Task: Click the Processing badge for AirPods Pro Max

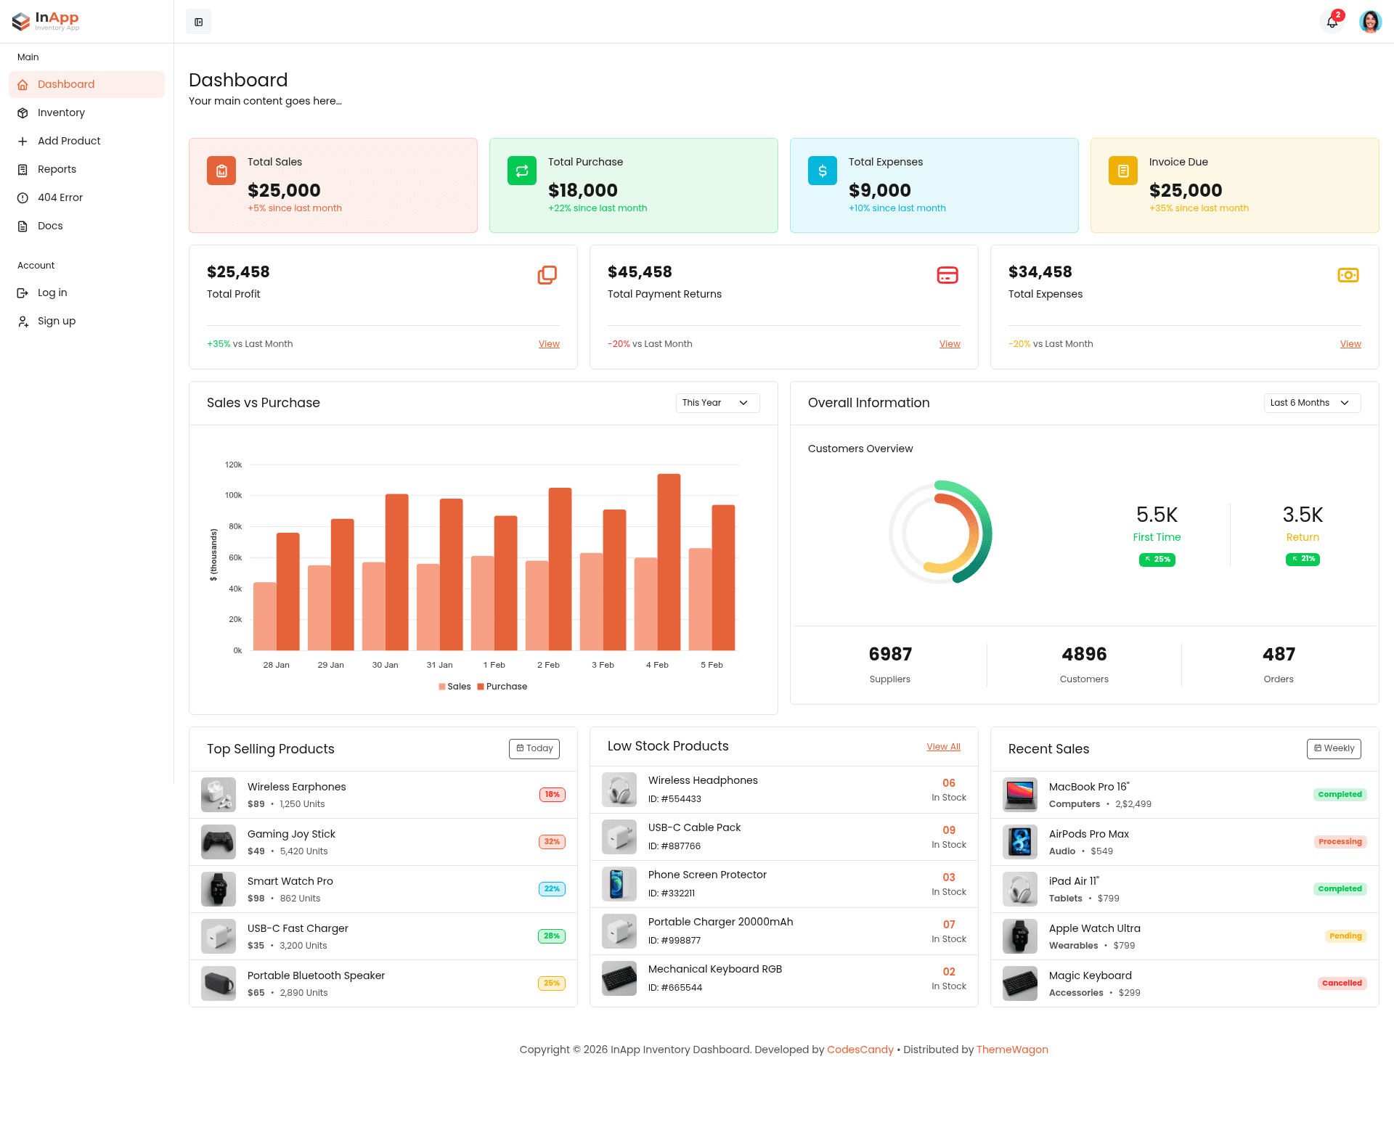Action: (x=1340, y=842)
